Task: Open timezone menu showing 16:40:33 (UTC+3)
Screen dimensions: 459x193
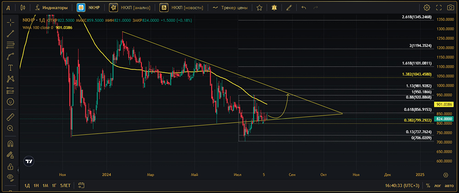Action: tap(403, 185)
